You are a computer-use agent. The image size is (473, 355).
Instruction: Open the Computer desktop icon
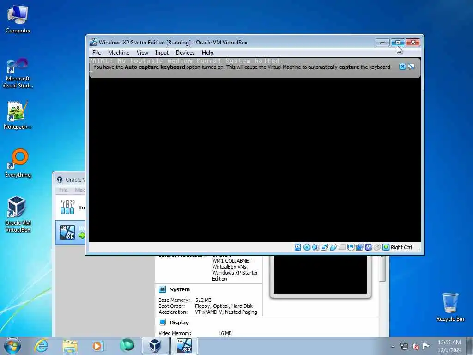pos(18,19)
